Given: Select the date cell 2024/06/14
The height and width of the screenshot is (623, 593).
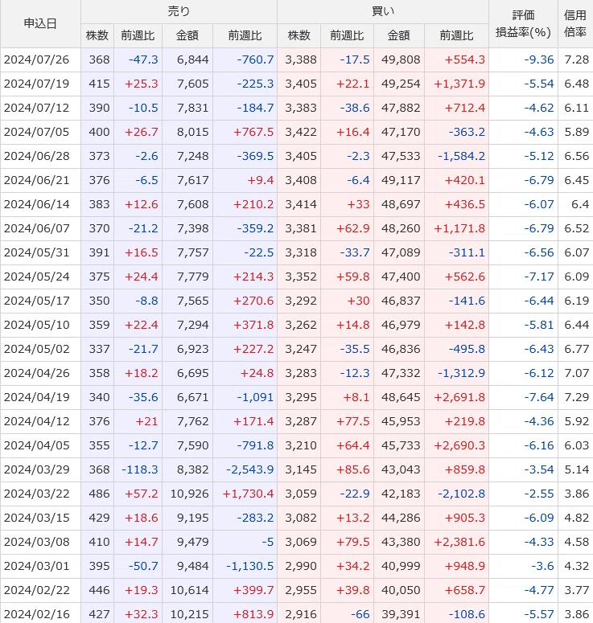Looking at the screenshot, I should point(40,205).
